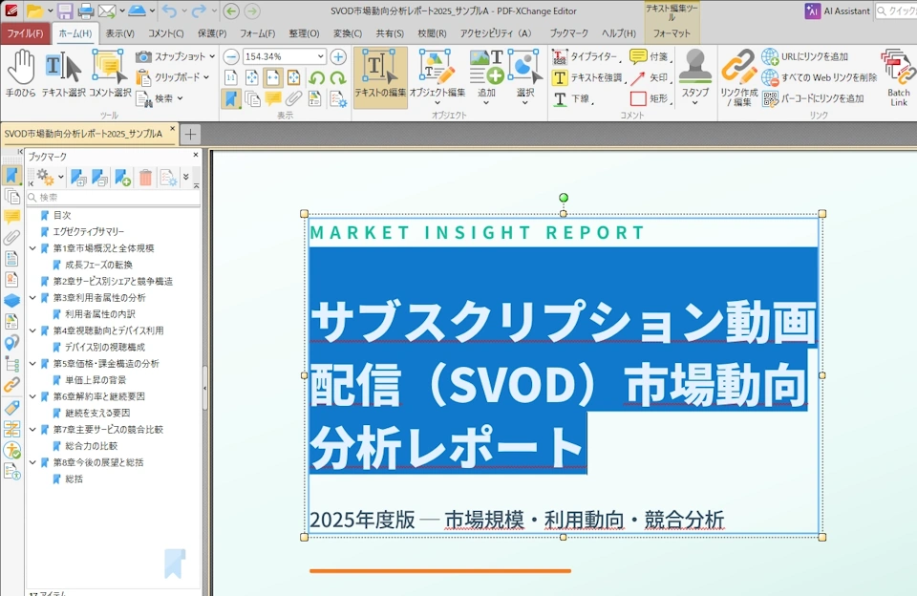Click the Batch Link tool
The height and width of the screenshot is (596, 917).
[x=898, y=77]
